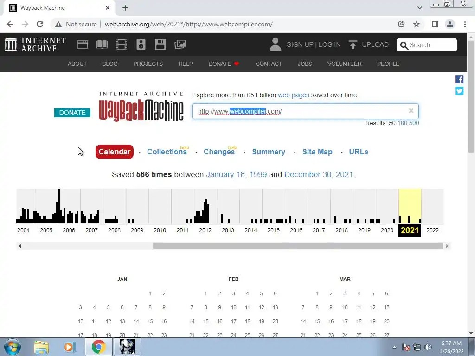The height and width of the screenshot is (356, 475).
Task: Open the DONATE menu item
Action: click(x=224, y=64)
